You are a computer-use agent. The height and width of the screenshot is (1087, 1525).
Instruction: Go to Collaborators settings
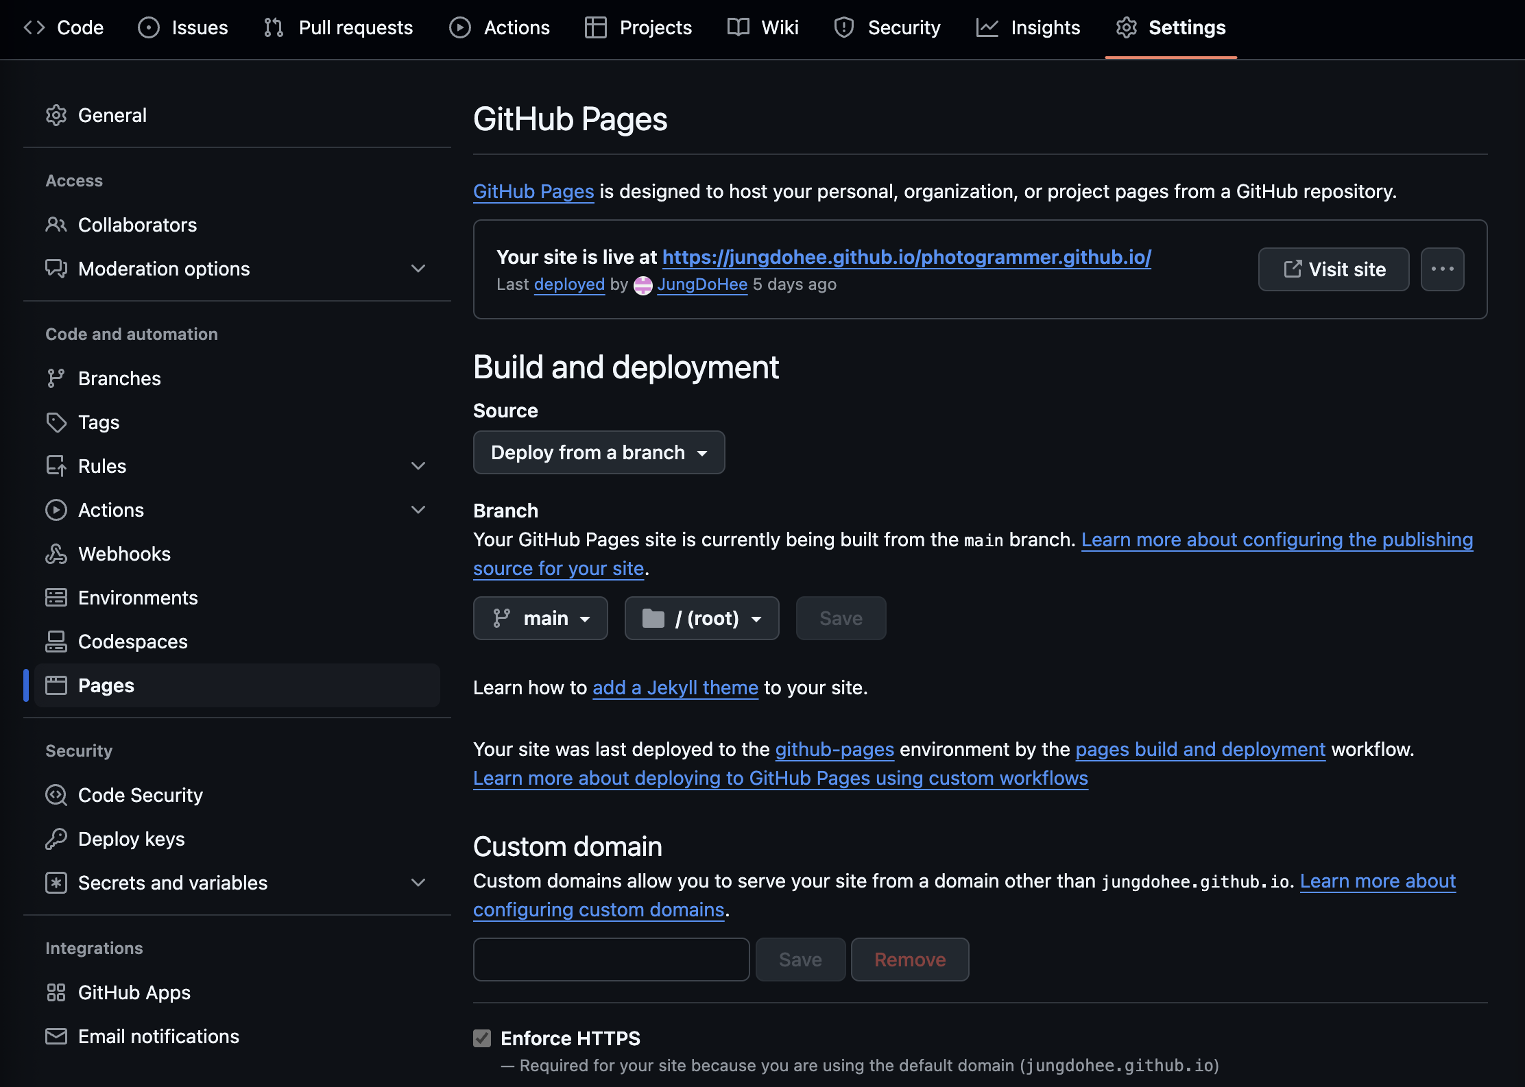click(237, 225)
